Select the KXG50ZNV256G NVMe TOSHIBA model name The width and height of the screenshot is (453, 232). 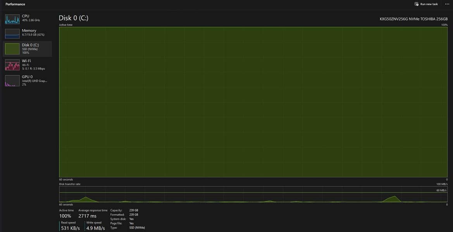[x=413, y=19]
